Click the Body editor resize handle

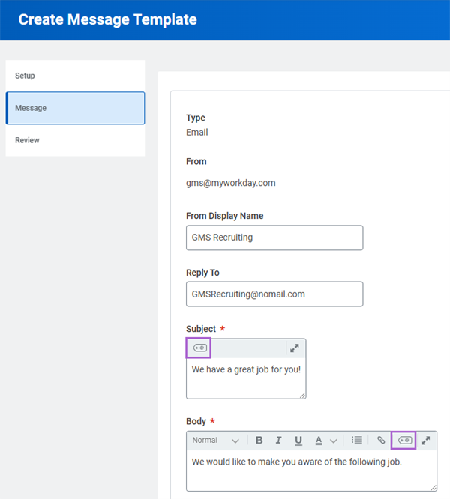433,488
